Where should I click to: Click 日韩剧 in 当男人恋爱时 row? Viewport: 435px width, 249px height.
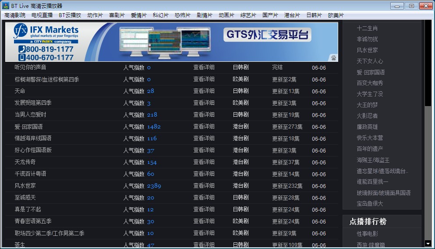coord(240,115)
